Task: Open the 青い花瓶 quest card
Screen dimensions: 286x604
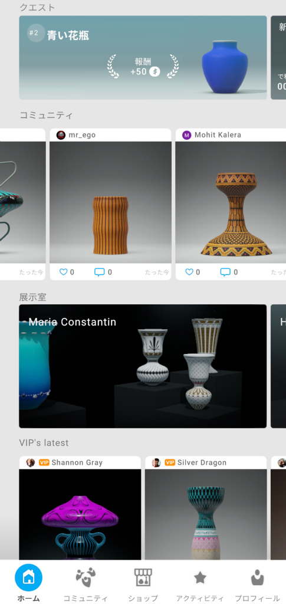Action: 143,57
